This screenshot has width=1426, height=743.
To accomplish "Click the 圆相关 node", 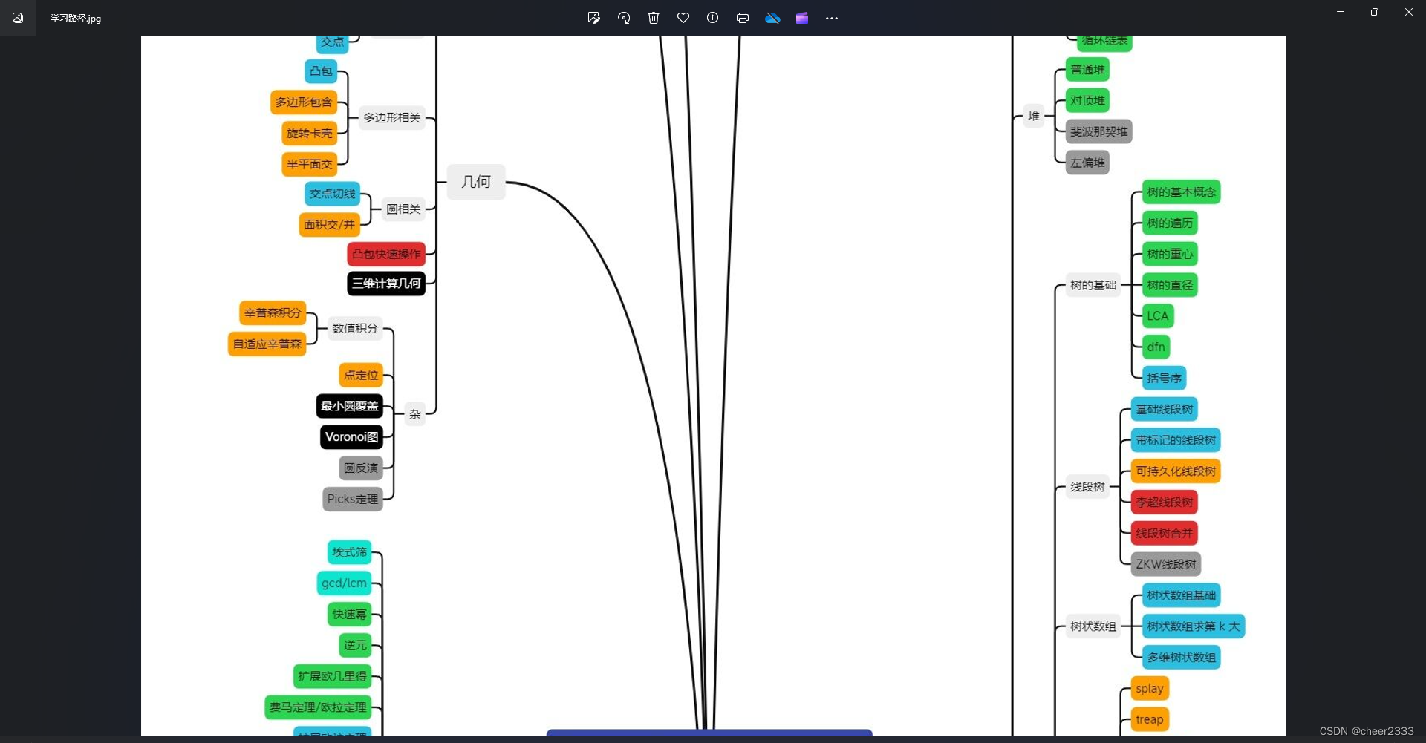I will coord(403,209).
